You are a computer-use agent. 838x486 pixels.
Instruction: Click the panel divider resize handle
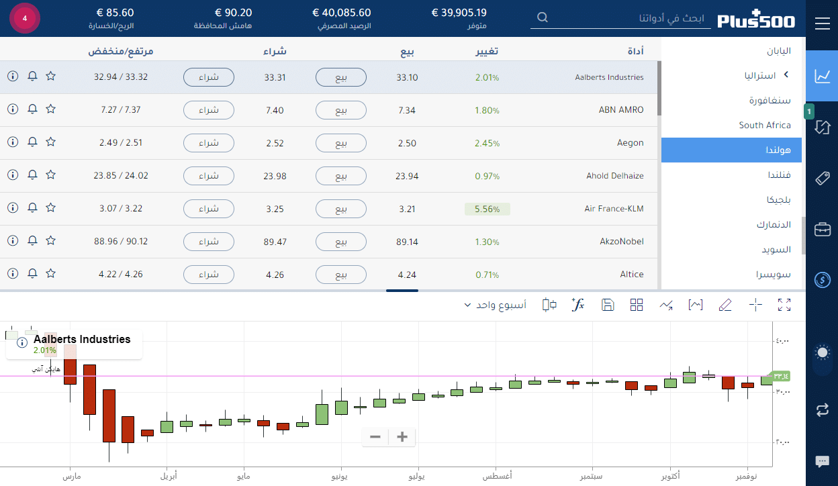click(402, 291)
